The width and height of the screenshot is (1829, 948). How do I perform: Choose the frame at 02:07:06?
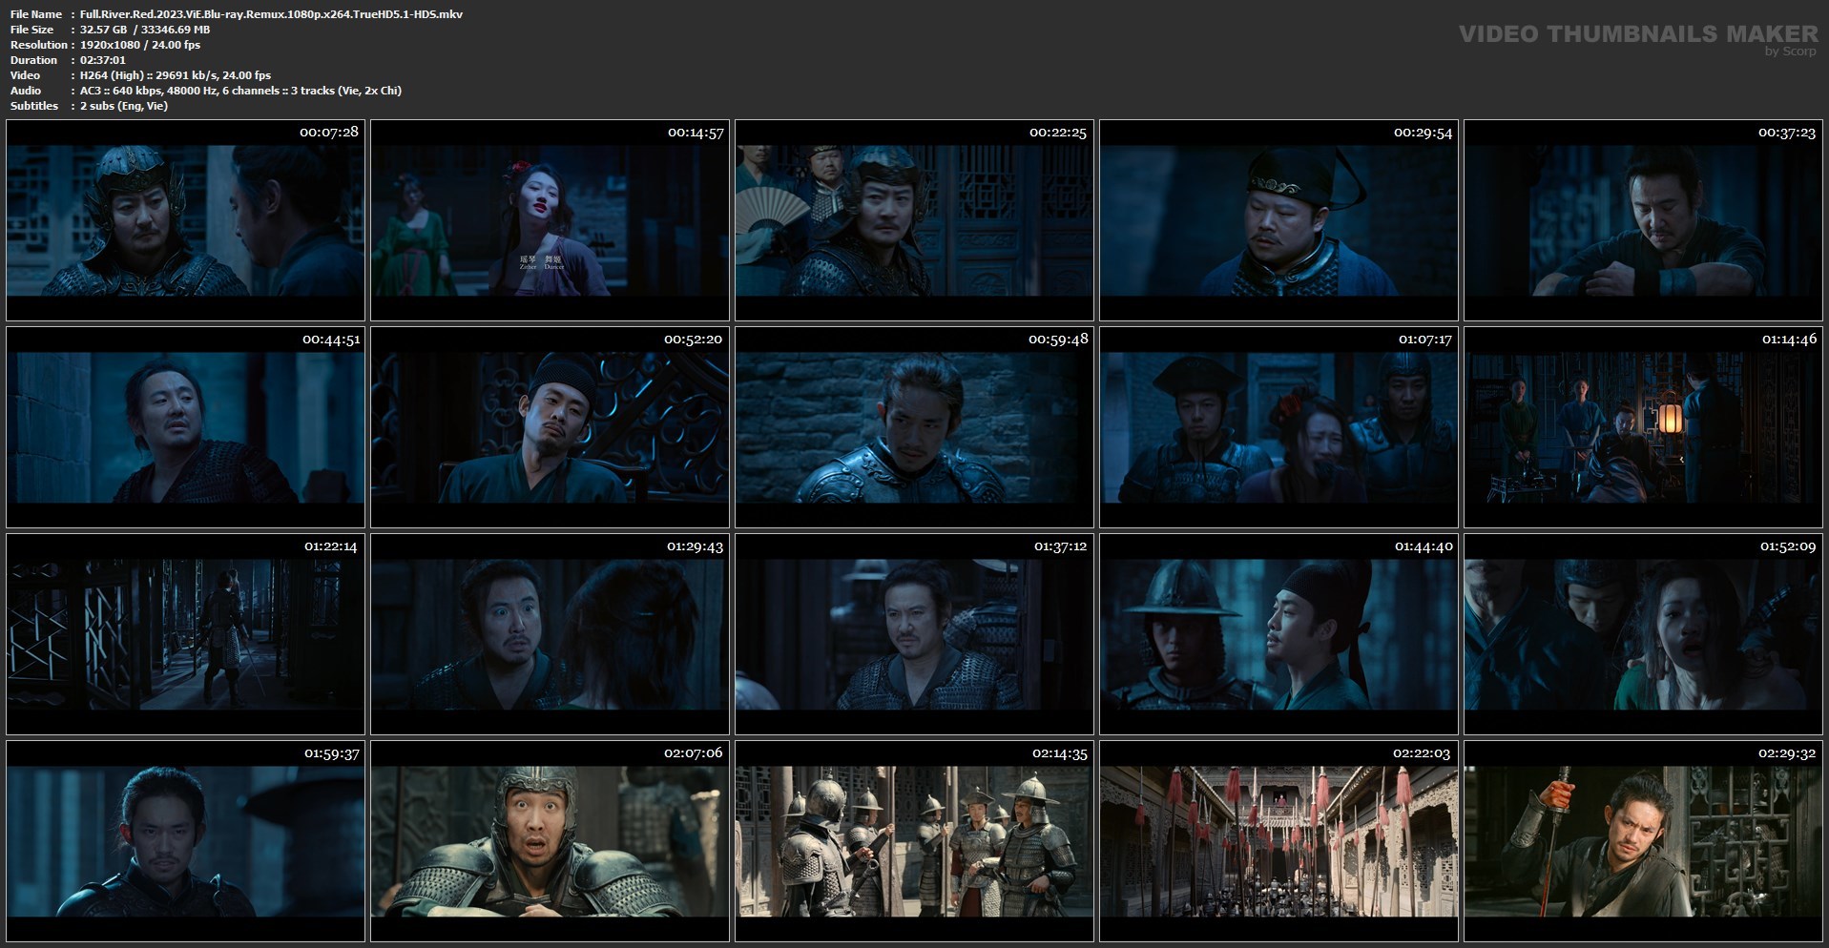(x=550, y=841)
